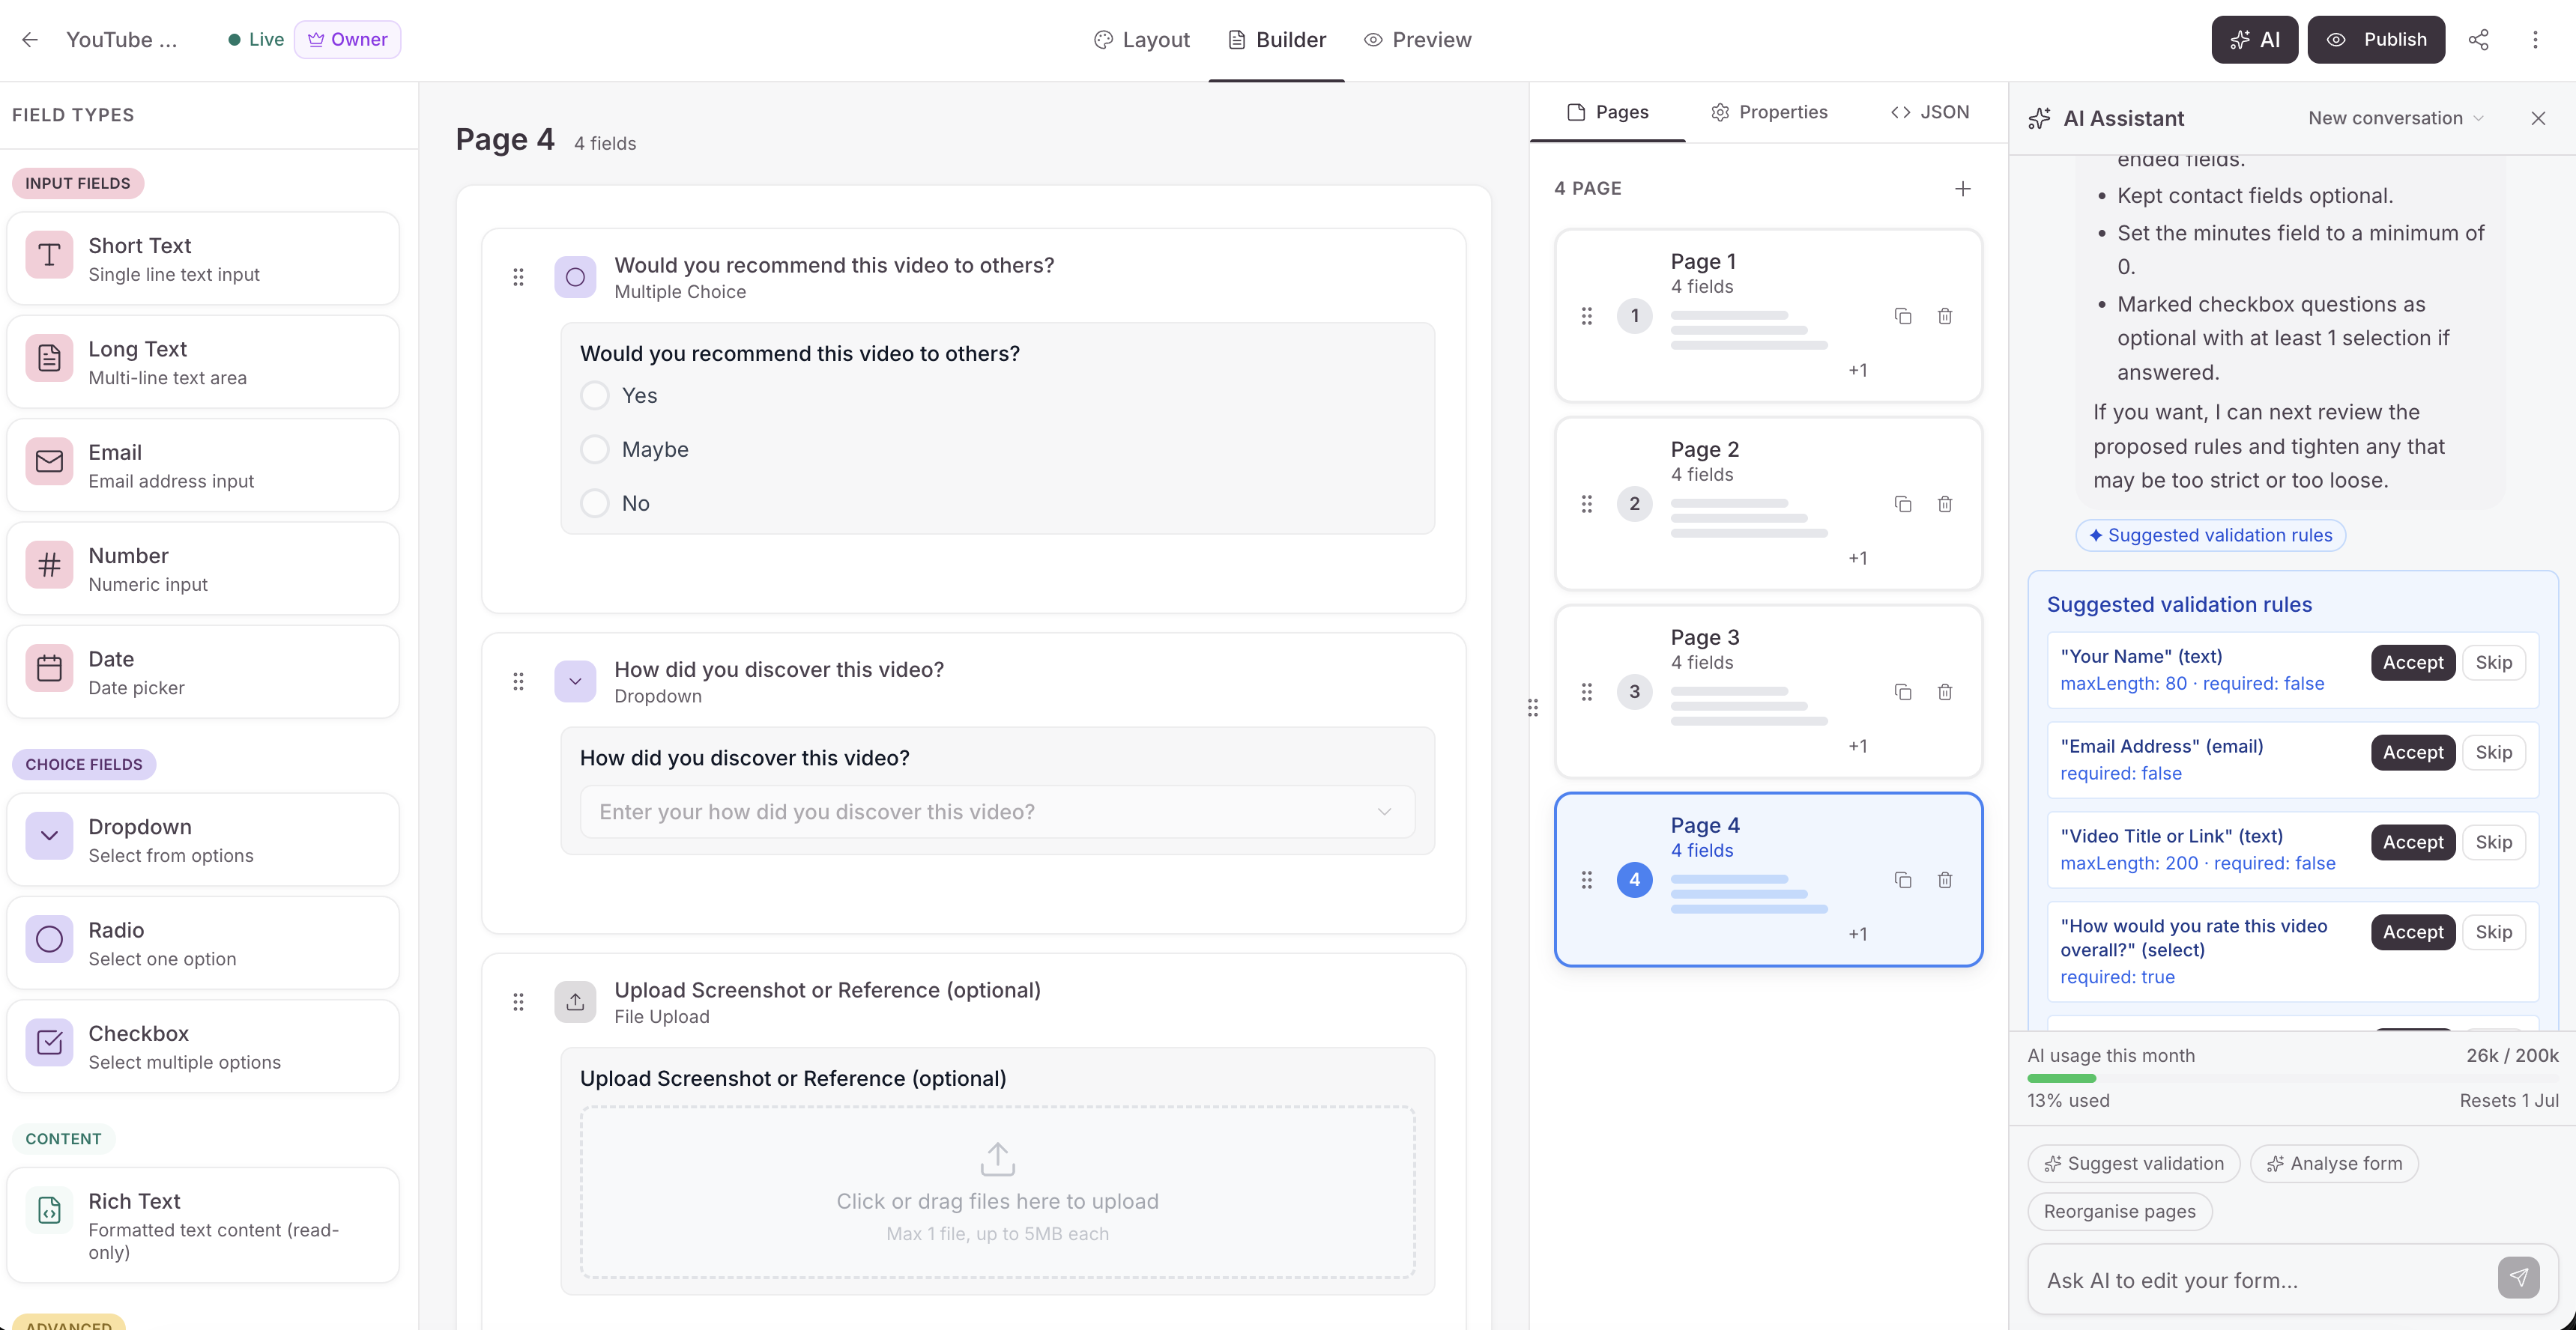This screenshot has height=1330, width=2576.
Task: Pick the No radio option
Action: [x=595, y=504]
